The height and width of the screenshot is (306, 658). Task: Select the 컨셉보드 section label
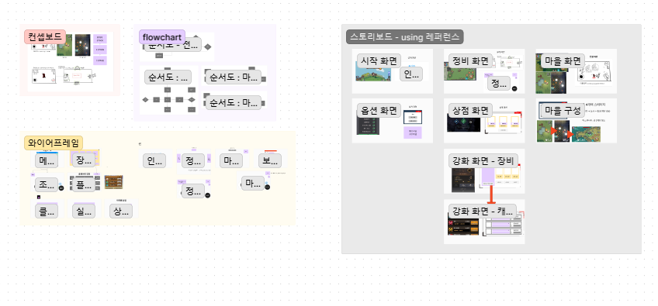45,37
